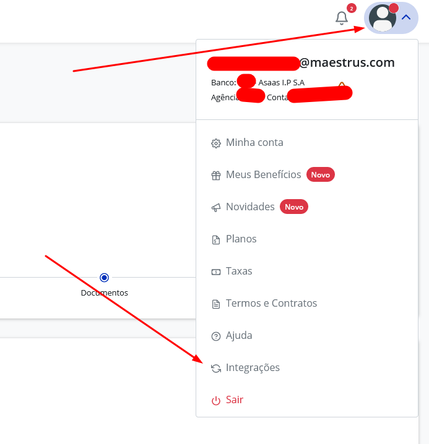This screenshot has width=429, height=444.
Task: Log out with Sair
Action: pos(307,400)
